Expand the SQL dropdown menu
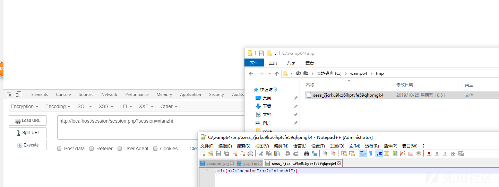This screenshot has width=499, height=187. (x=84, y=106)
